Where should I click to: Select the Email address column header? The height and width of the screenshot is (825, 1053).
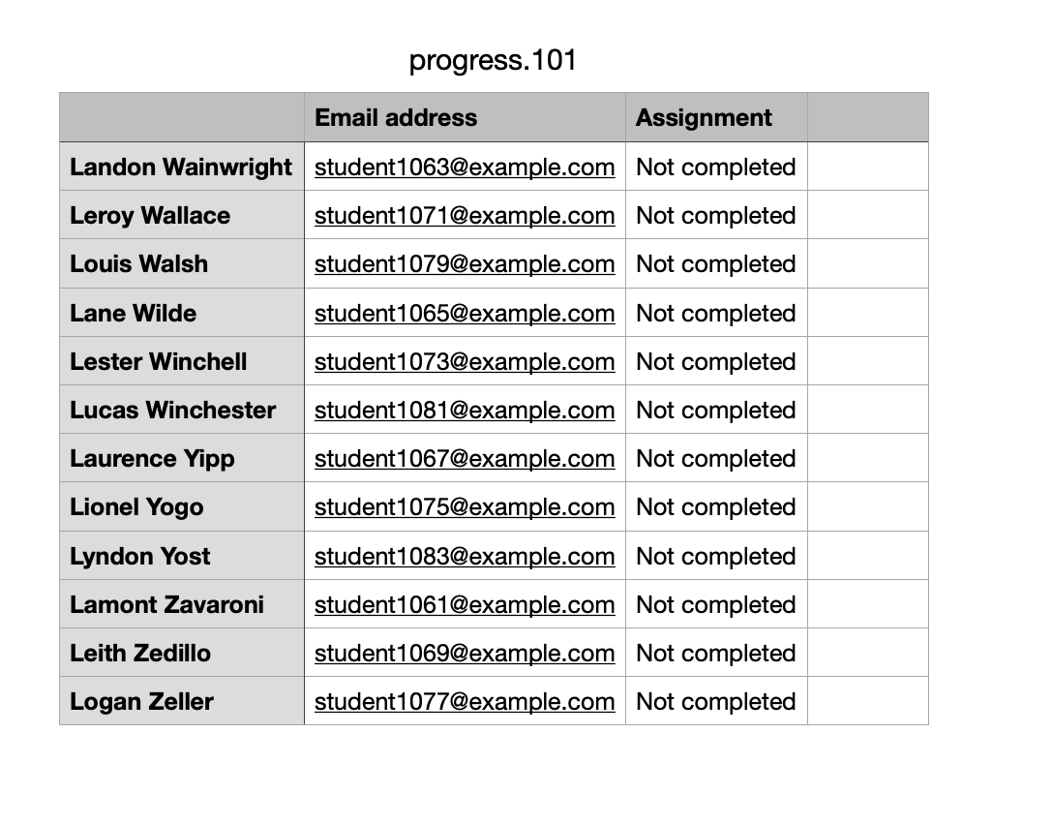coord(465,117)
